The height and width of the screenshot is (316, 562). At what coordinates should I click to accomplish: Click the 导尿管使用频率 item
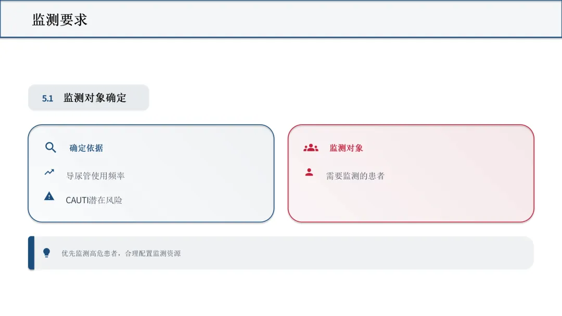[95, 176]
